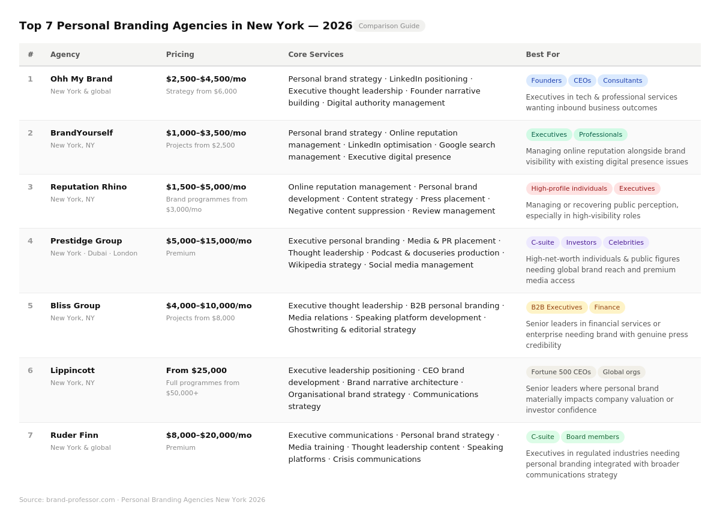Sort by the Pricing column header
The image size is (720, 523).
[180, 55]
